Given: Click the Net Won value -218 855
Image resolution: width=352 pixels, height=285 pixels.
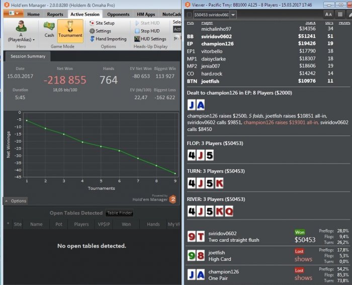Looking at the screenshot, I should coord(65,80).
